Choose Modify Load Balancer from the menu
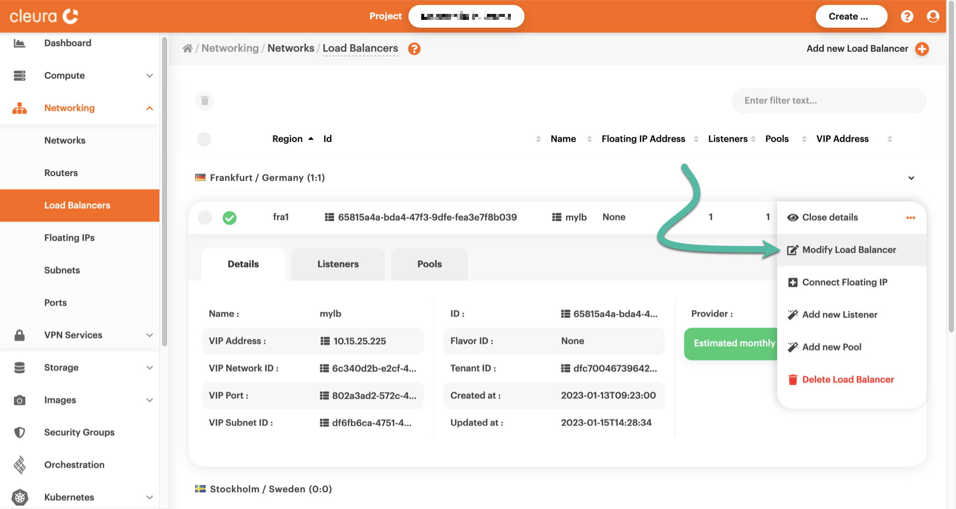The image size is (956, 509). (848, 250)
